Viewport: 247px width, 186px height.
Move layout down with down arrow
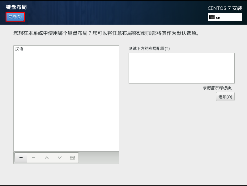point(60,158)
